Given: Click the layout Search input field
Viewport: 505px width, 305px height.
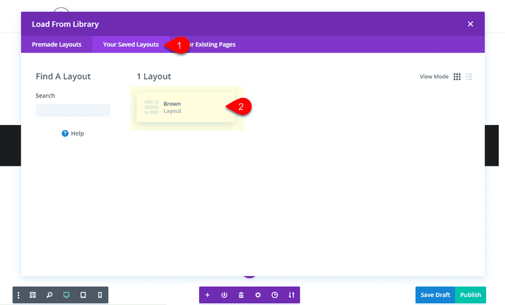Looking at the screenshot, I should [73, 110].
